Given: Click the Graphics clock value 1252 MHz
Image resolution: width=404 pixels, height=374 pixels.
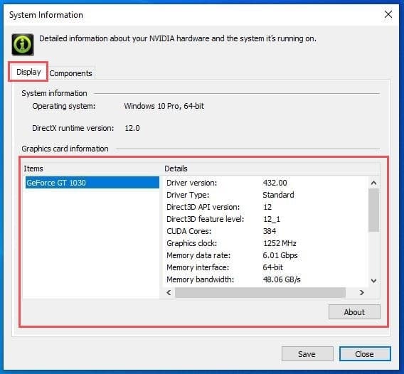Looking at the screenshot, I should pos(280,243).
